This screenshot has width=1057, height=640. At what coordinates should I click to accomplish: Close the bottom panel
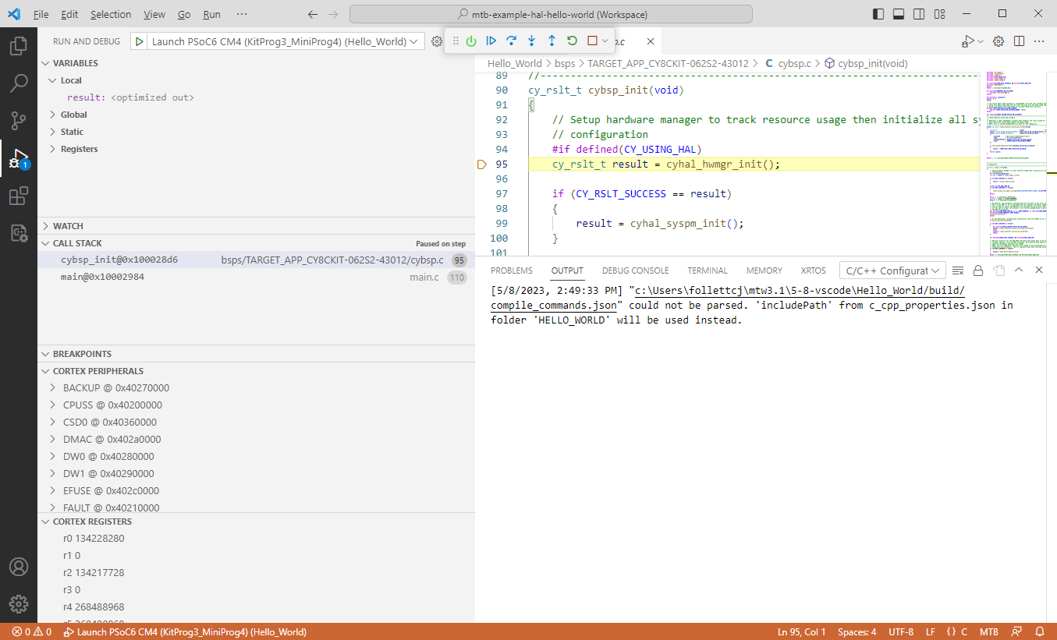point(1039,270)
